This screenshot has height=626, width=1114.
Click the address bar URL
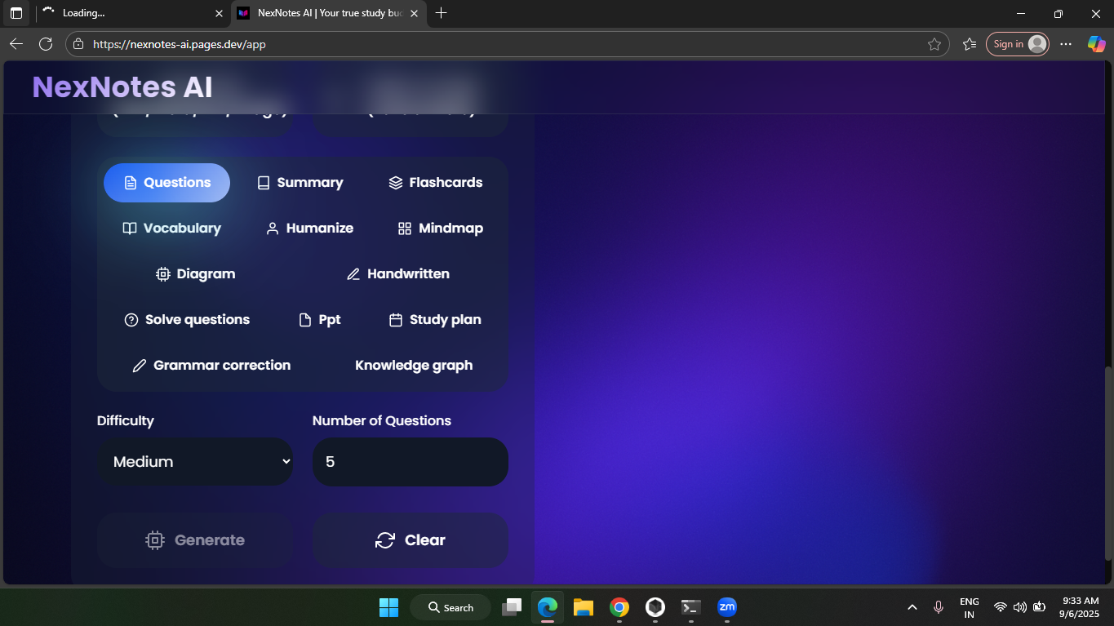click(180, 45)
